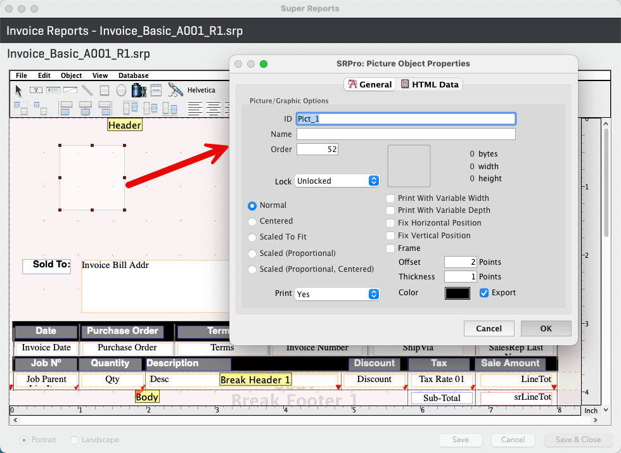Set text alignment to centered
The height and width of the screenshot is (453, 621).
pos(214,108)
